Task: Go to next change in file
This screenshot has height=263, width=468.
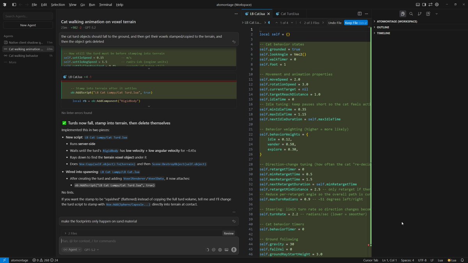Action: tap(292, 23)
